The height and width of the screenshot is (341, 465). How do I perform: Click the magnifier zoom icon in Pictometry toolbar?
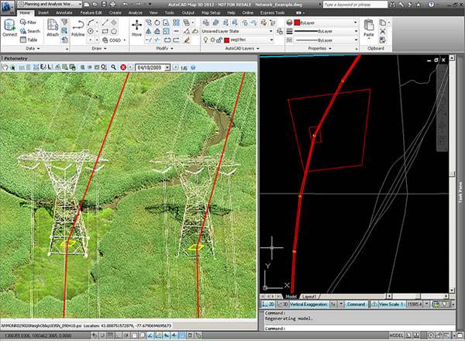pyautogui.click(x=113, y=67)
